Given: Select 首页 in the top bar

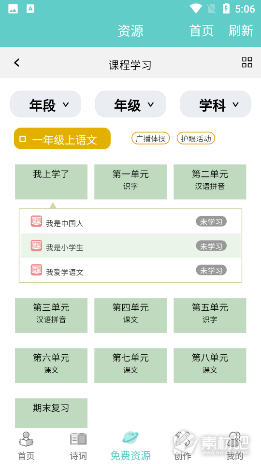Looking at the screenshot, I should [202, 31].
